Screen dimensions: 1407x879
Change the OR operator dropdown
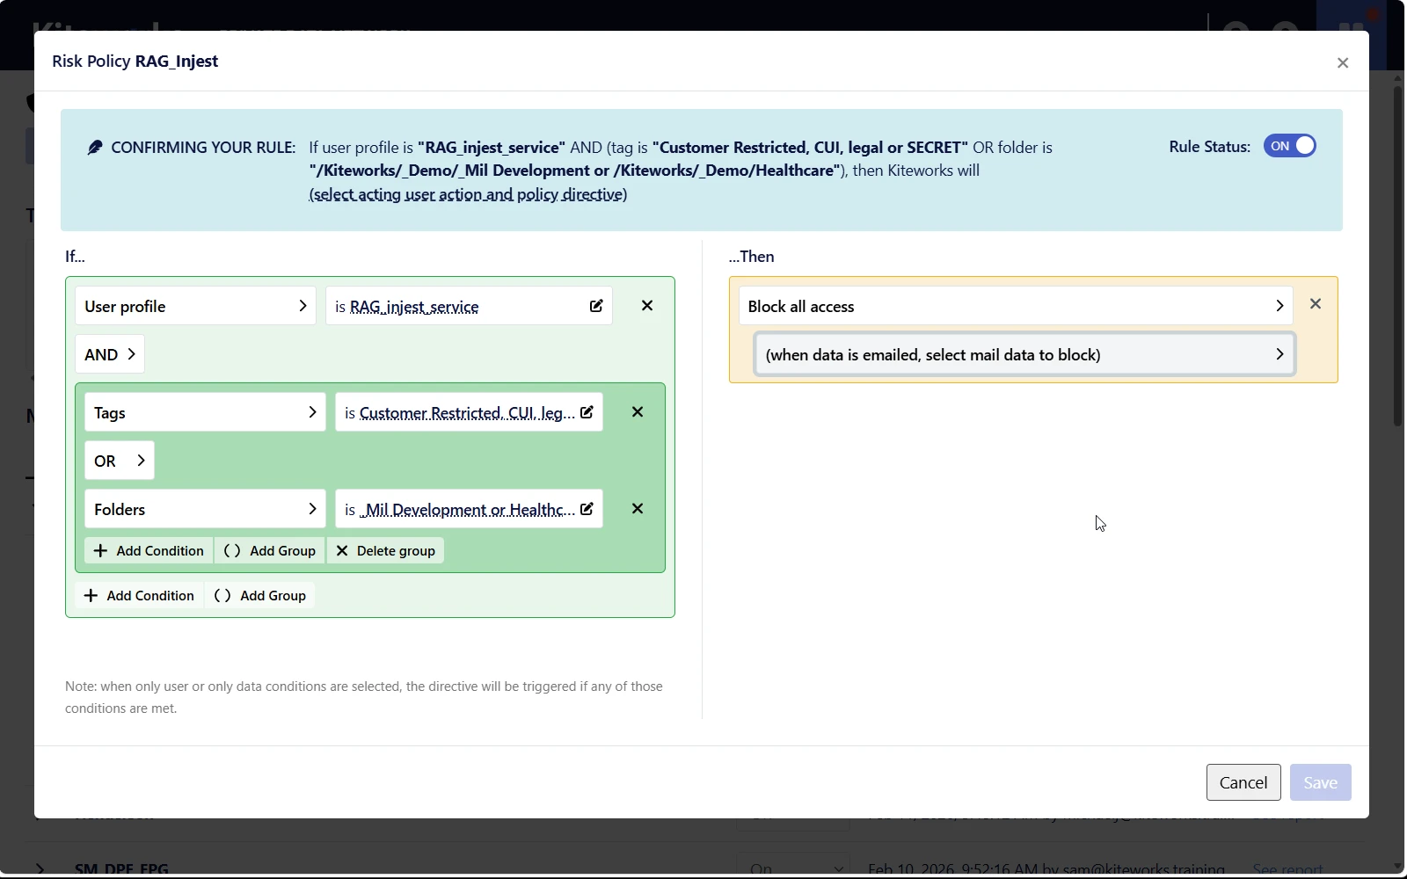pyautogui.click(x=120, y=461)
